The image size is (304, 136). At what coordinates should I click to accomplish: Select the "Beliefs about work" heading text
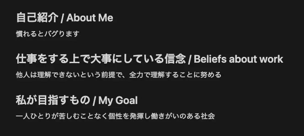pos(238,59)
